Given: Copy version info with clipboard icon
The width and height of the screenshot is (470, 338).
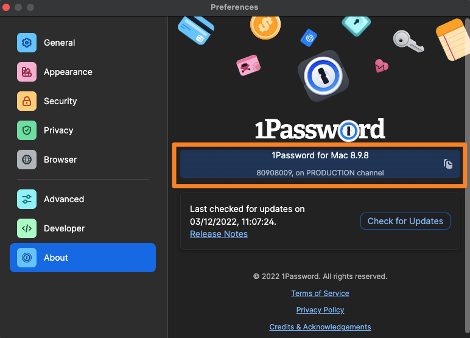Looking at the screenshot, I should point(448,164).
